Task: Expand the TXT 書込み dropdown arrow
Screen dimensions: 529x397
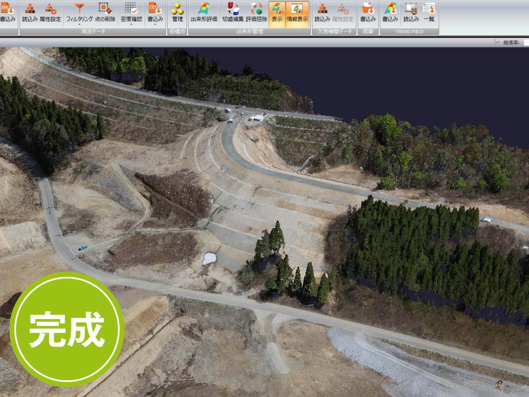Action: (155, 25)
